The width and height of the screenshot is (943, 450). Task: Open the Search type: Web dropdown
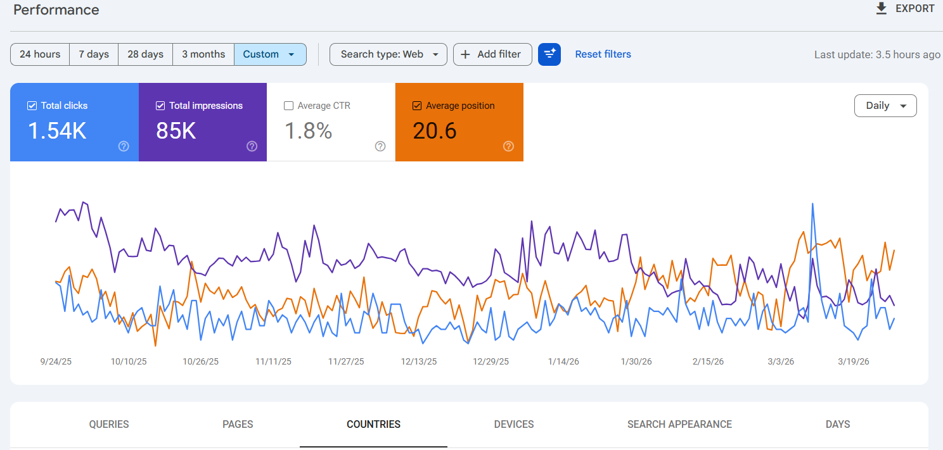(388, 54)
